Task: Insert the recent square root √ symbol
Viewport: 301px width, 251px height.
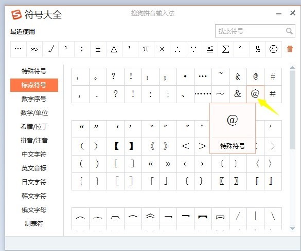Action: (50, 49)
